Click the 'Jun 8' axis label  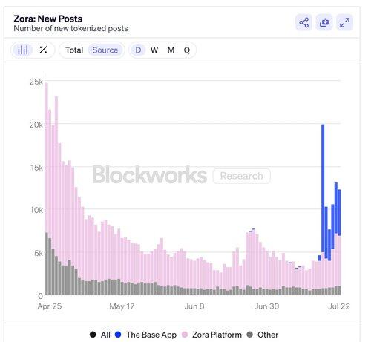pyautogui.click(x=194, y=306)
